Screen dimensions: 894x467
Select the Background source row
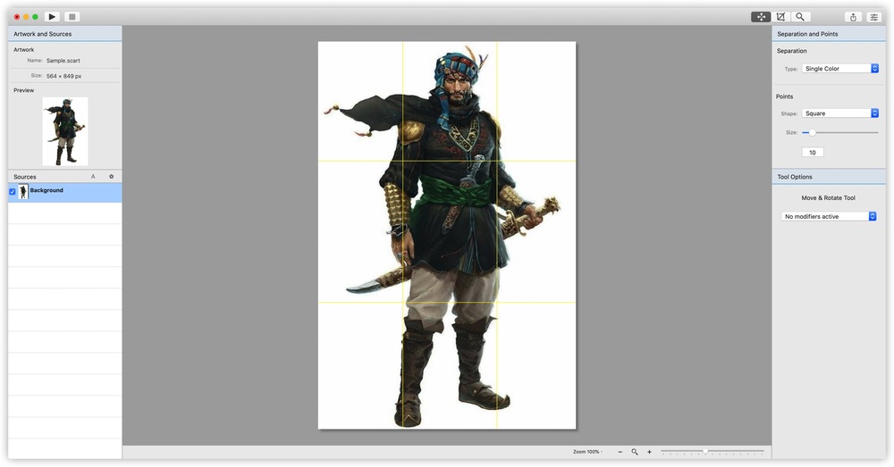[65, 193]
